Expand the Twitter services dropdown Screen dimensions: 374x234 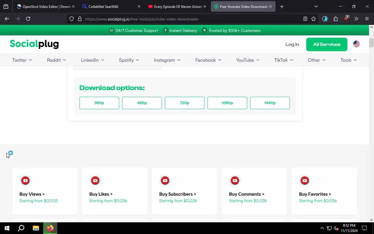point(22,60)
